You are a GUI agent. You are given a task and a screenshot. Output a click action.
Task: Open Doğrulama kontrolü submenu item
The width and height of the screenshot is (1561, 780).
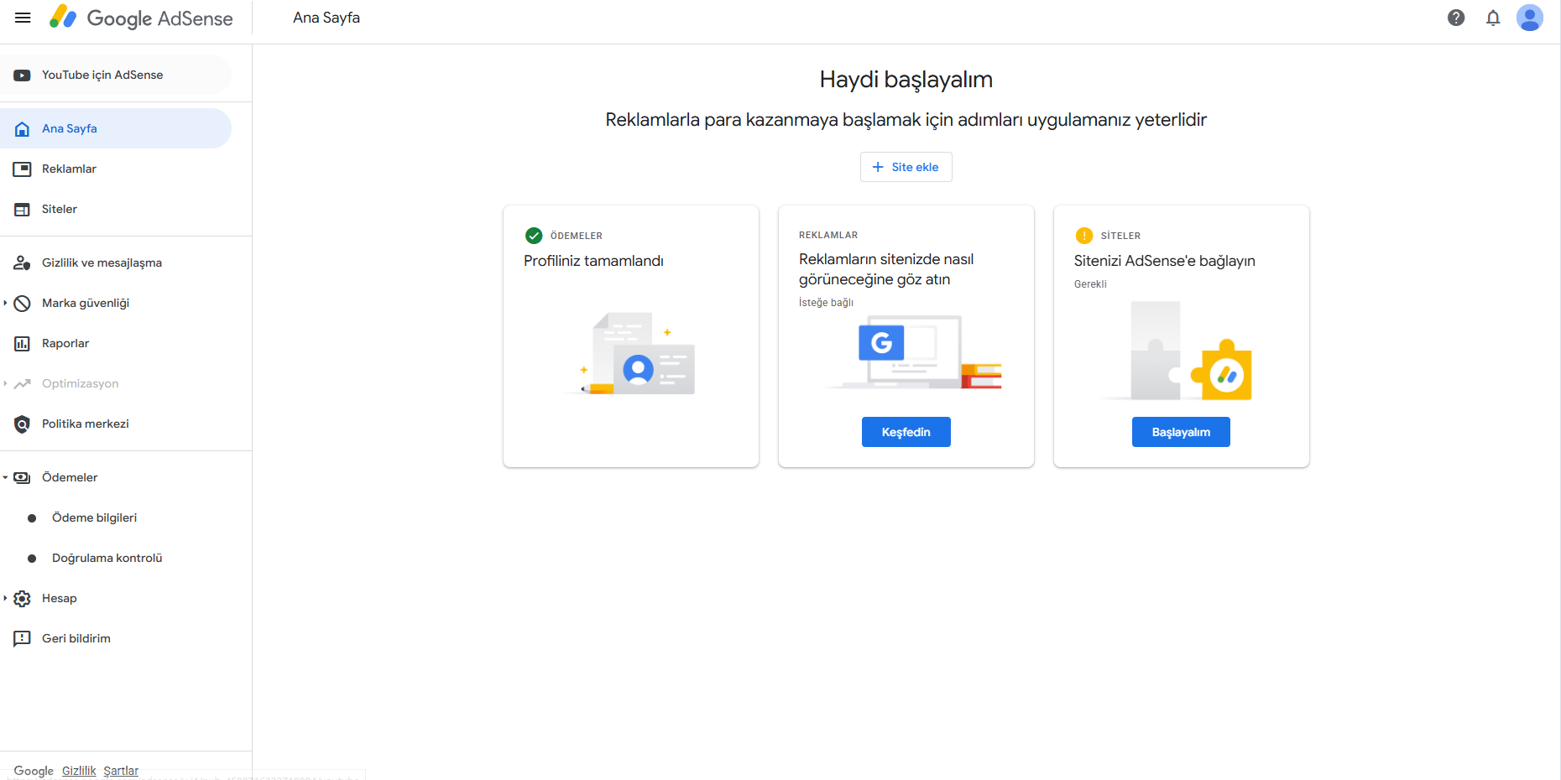tap(116, 558)
